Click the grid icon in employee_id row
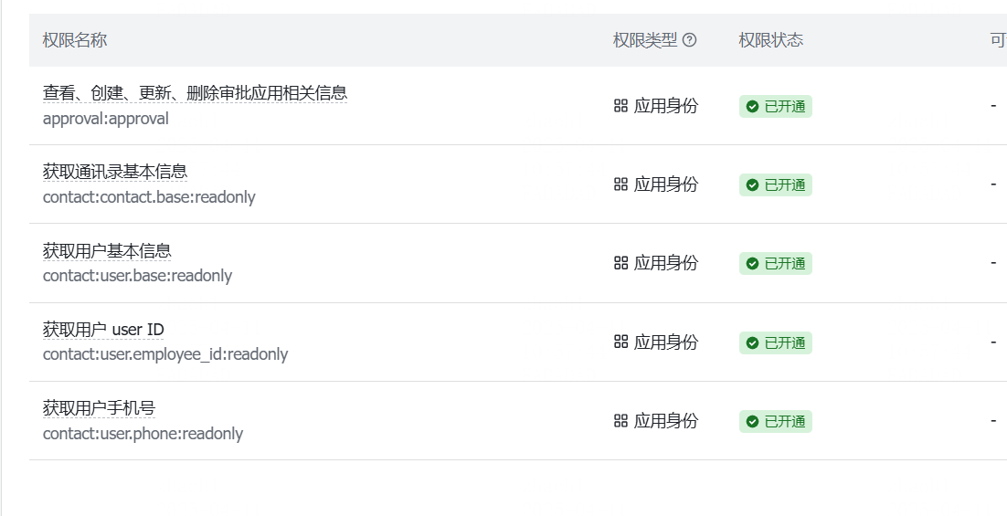The height and width of the screenshot is (516, 1007). pos(620,342)
